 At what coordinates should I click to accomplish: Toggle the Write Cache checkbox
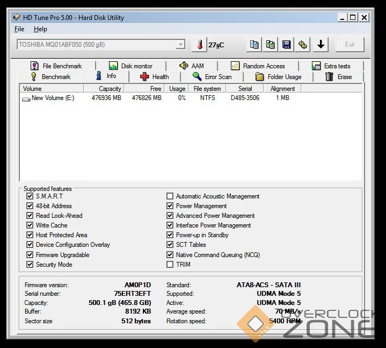tap(30, 225)
